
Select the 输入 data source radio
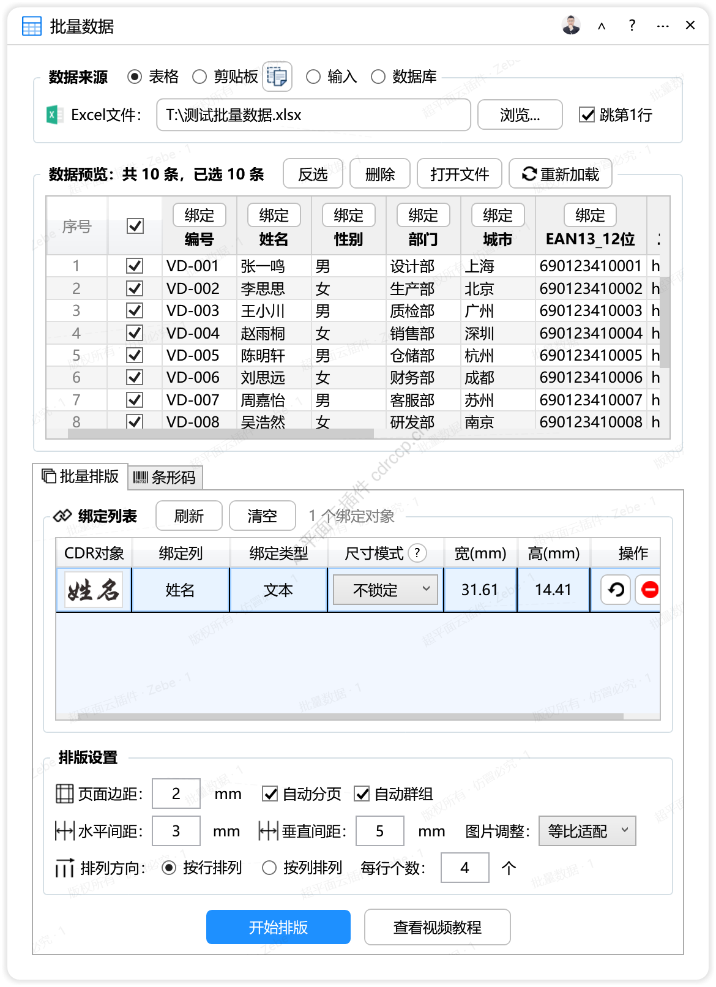(313, 77)
